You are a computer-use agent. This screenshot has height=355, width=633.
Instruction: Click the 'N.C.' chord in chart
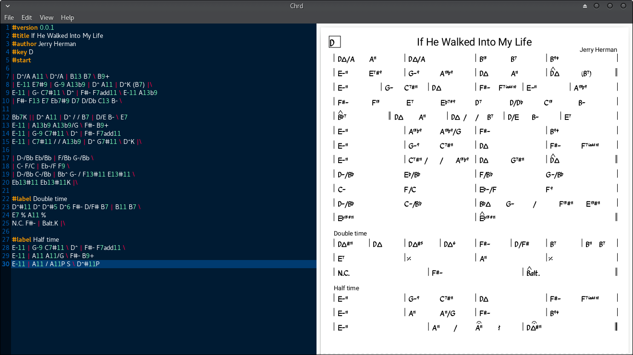[343, 273]
